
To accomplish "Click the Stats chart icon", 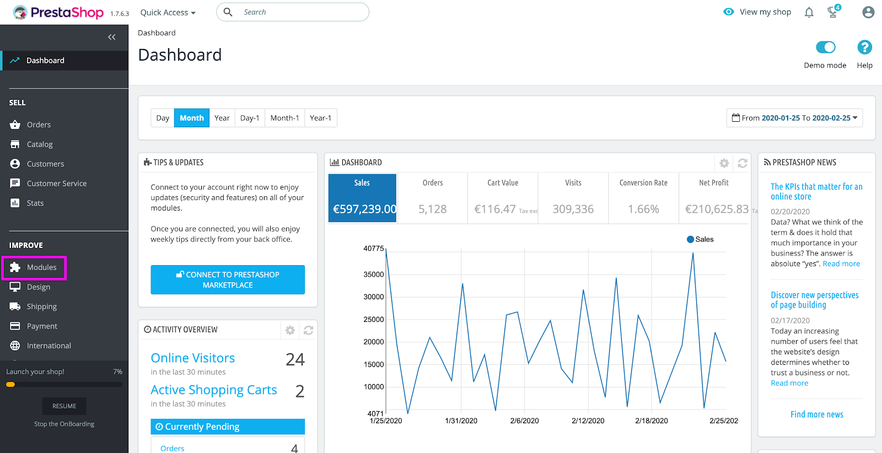I will coord(15,203).
